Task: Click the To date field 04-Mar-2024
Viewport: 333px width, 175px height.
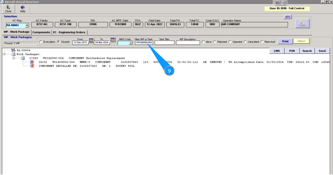Action: point(102,43)
